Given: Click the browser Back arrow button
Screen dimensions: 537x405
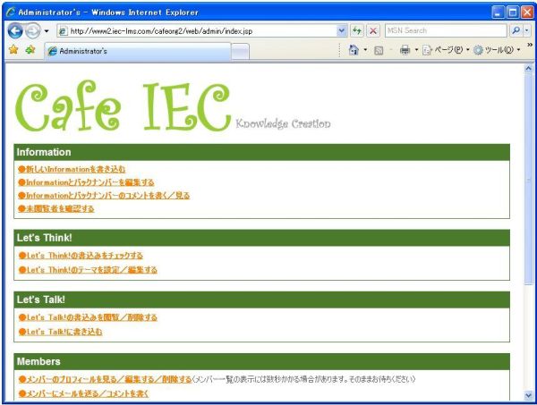Looking at the screenshot, I should (x=15, y=31).
